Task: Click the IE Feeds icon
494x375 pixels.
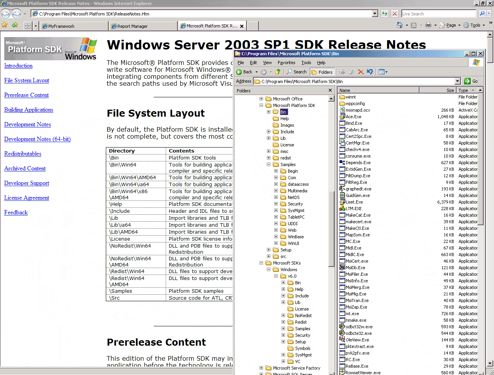Action: [x=414, y=25]
